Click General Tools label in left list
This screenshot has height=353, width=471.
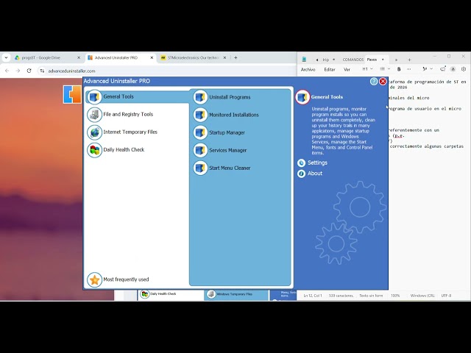118,96
